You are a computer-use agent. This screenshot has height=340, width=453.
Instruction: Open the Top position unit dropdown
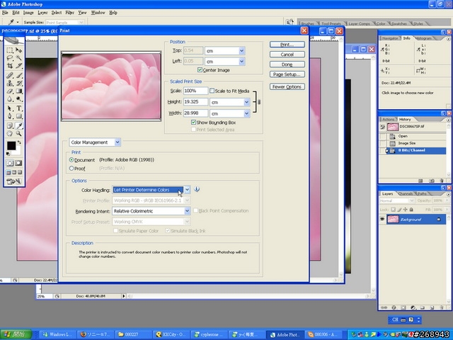(x=242, y=51)
